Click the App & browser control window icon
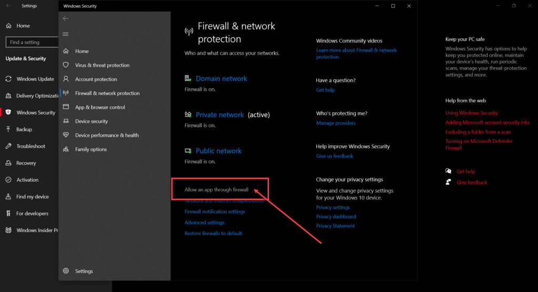 click(66, 107)
